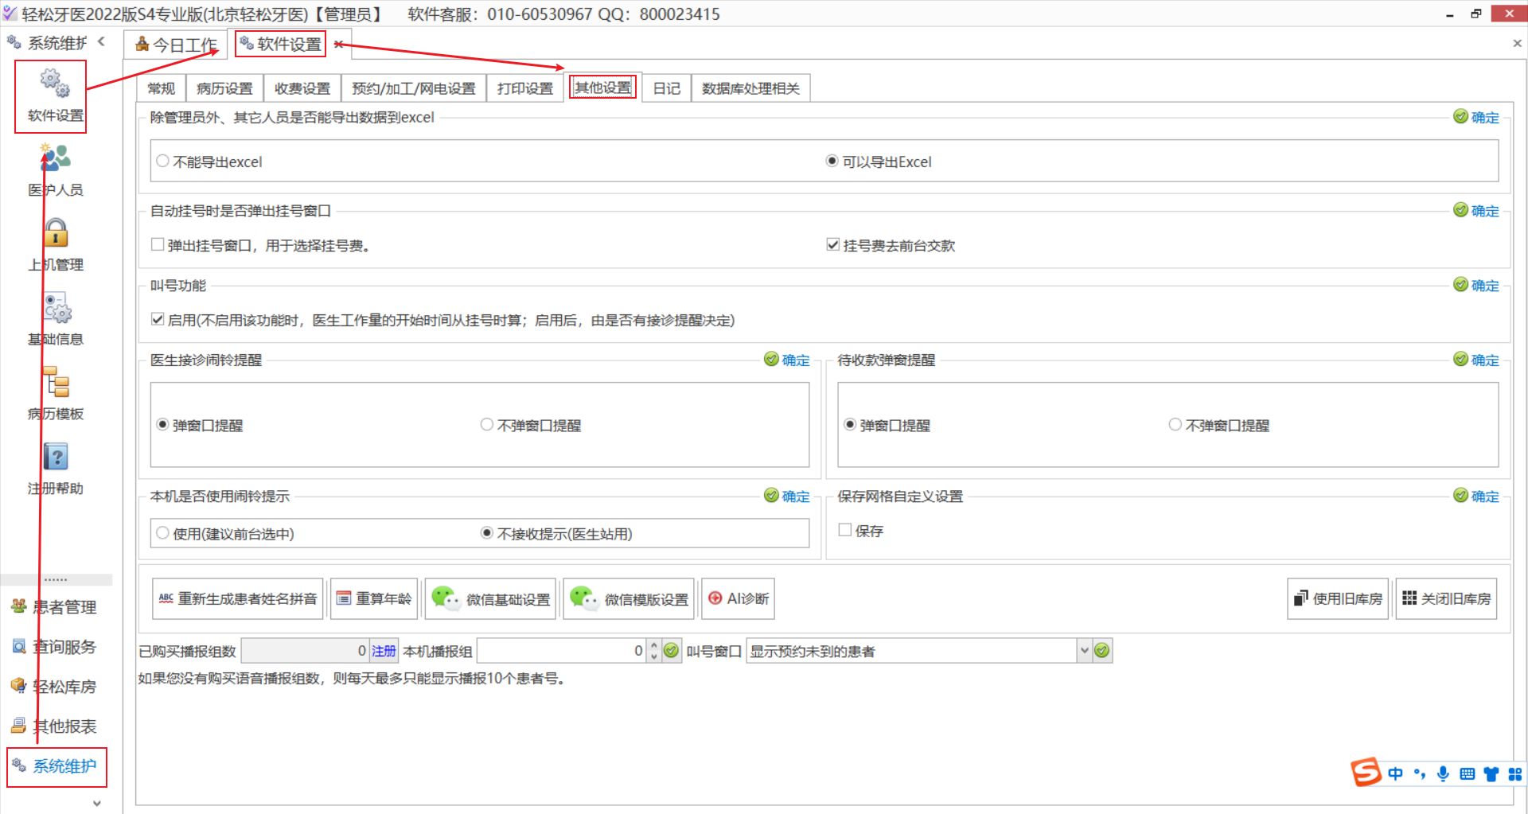Expand sidebar overflow chevron at bottom
Image resolution: width=1528 pixels, height=814 pixels.
pos(96,803)
